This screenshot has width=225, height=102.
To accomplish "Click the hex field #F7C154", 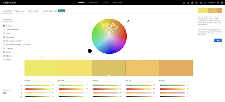I will coord(141,80).
